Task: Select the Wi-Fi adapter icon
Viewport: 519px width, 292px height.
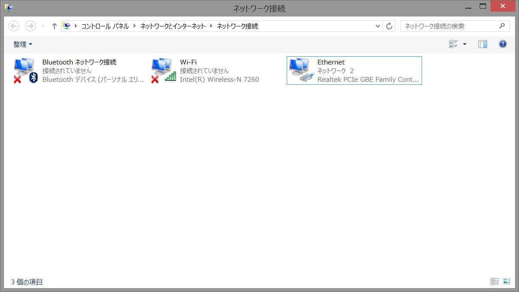Action: (164, 71)
